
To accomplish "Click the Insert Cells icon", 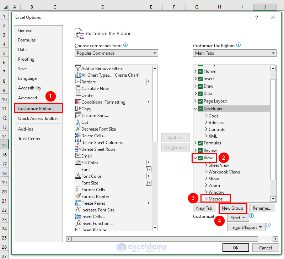I will 78,216.
